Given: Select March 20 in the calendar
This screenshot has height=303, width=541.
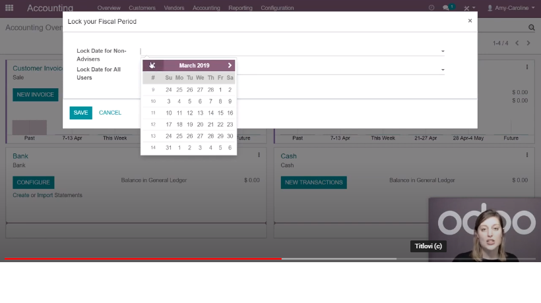Looking at the screenshot, I should pyautogui.click(x=200, y=124).
